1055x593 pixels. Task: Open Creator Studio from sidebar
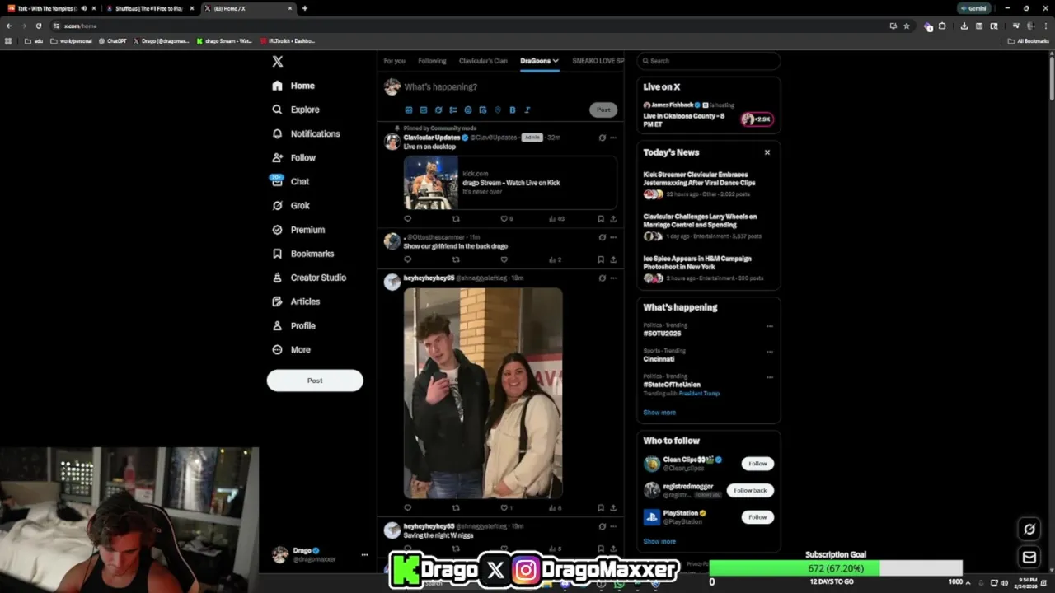click(x=309, y=278)
